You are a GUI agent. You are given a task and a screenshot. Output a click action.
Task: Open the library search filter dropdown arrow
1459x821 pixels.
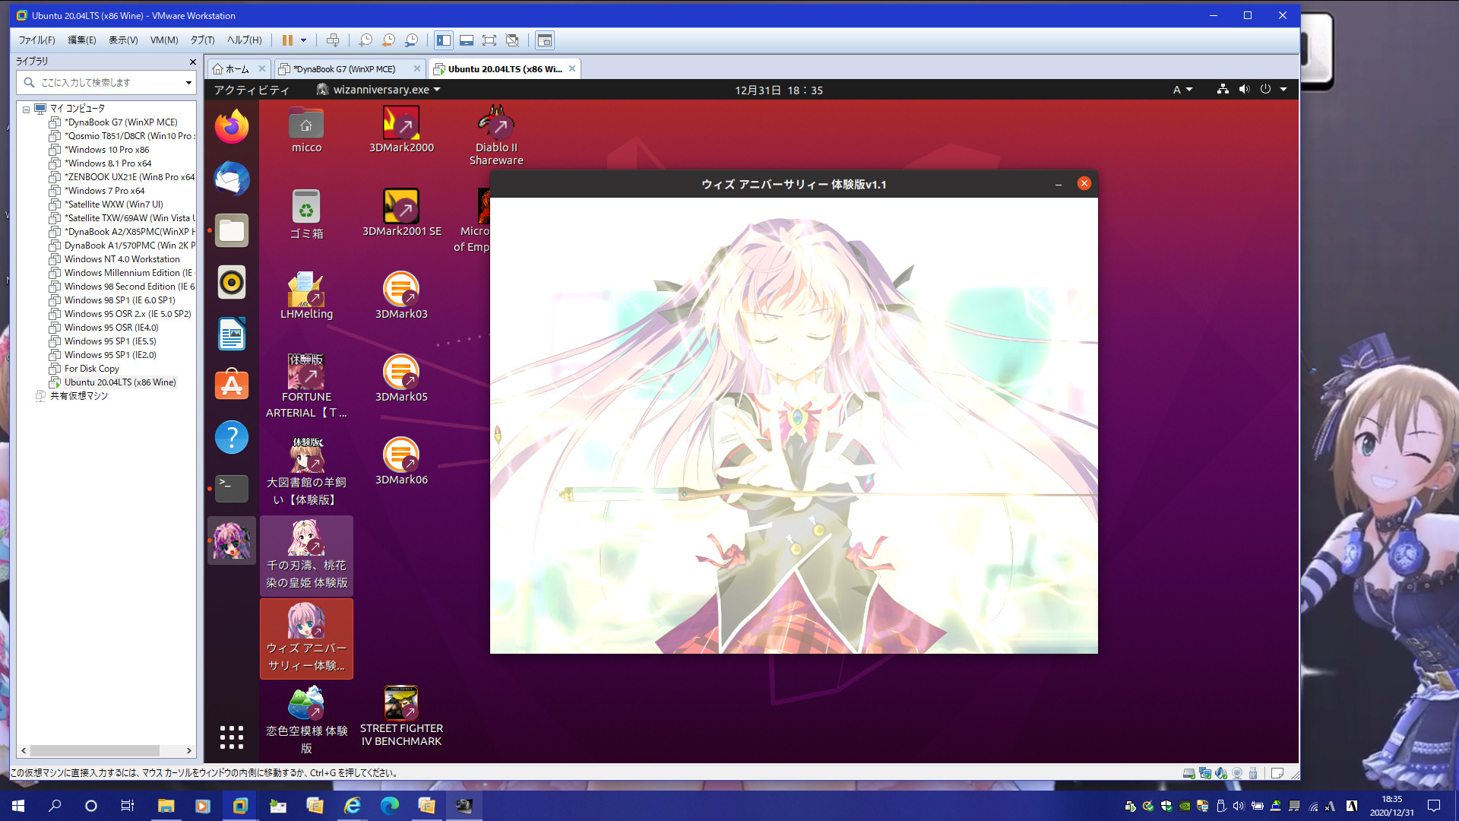[188, 82]
